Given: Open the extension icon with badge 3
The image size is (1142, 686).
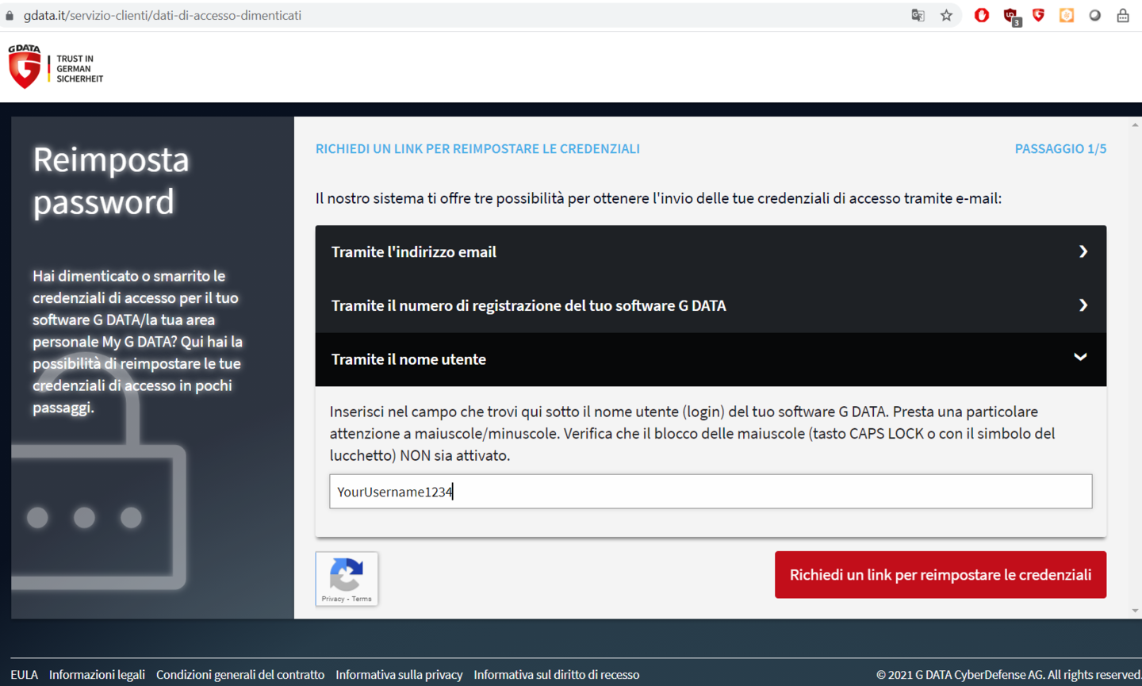Looking at the screenshot, I should pyautogui.click(x=1011, y=16).
